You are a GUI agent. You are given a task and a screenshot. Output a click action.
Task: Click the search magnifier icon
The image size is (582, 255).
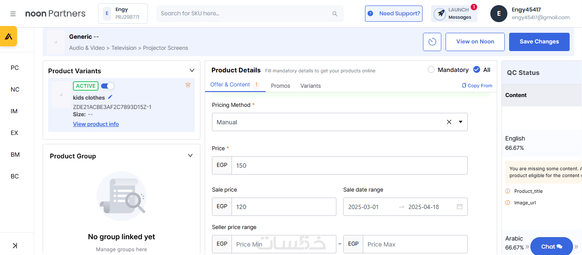coord(335,14)
